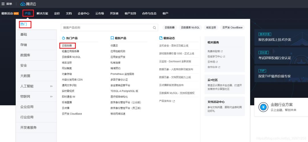Open the 开发者 menu item
This screenshot has height=142, width=308.
pyautogui.click(x=114, y=14)
